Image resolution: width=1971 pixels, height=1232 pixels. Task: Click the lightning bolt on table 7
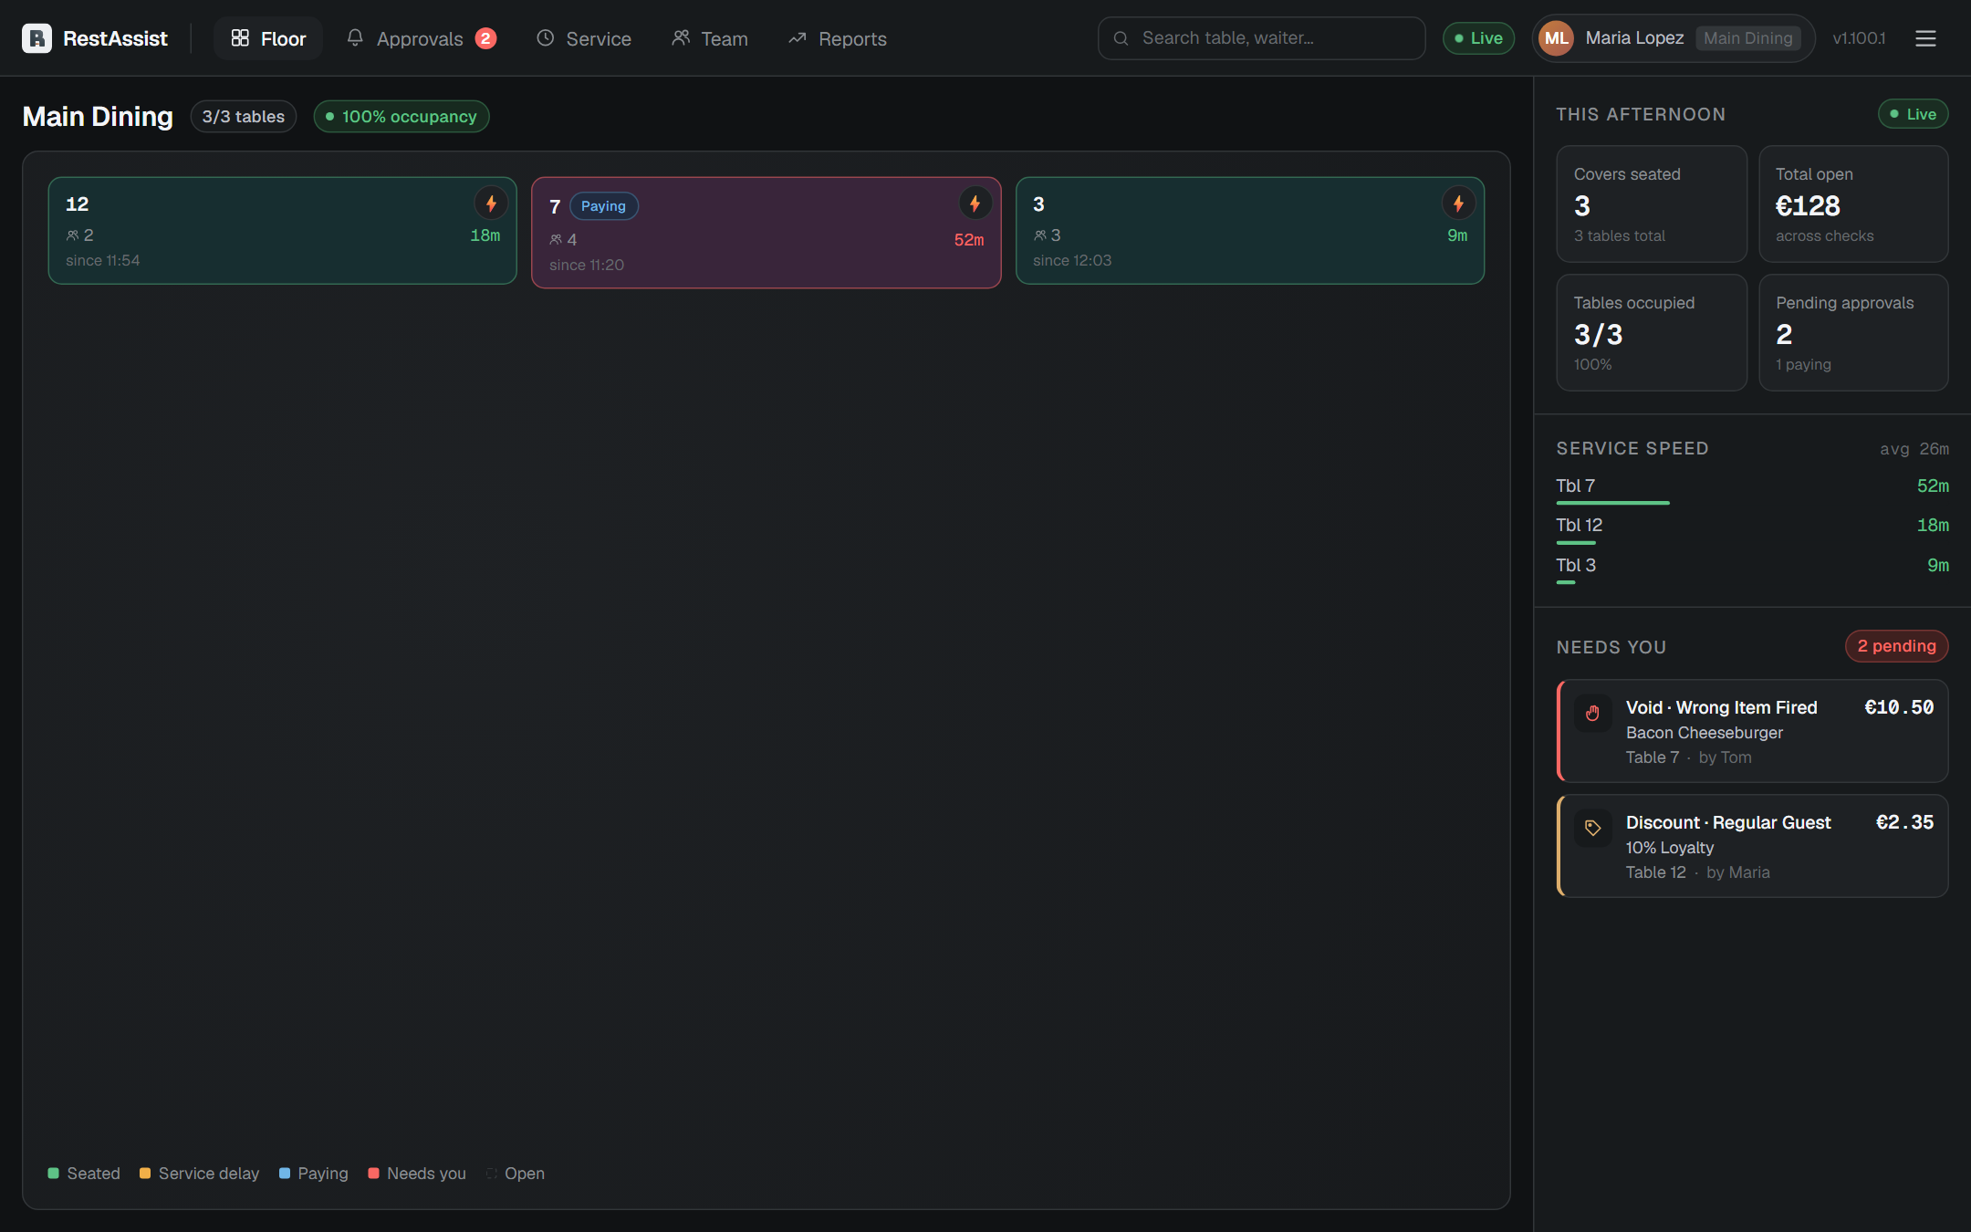pos(975,204)
